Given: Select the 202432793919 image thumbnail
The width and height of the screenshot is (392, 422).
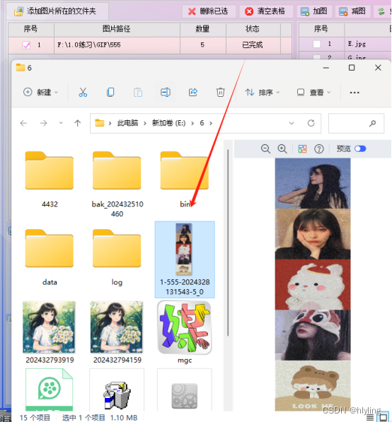Looking at the screenshot, I should click(50, 332).
